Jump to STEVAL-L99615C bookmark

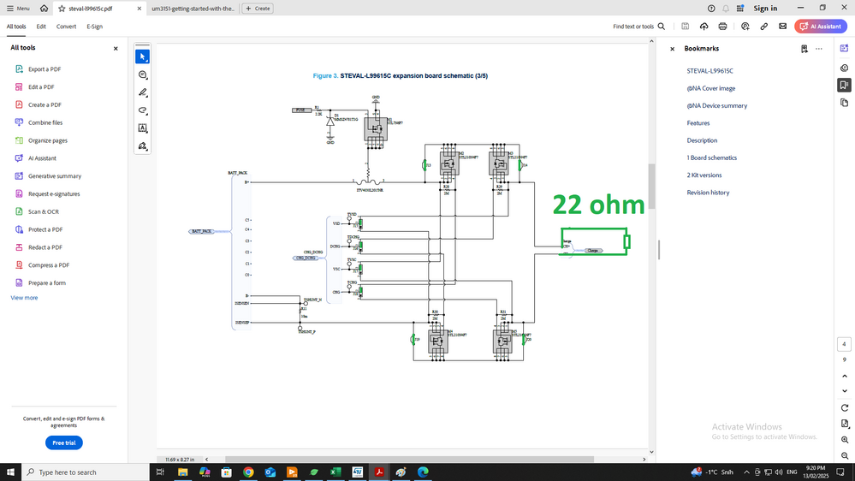710,71
